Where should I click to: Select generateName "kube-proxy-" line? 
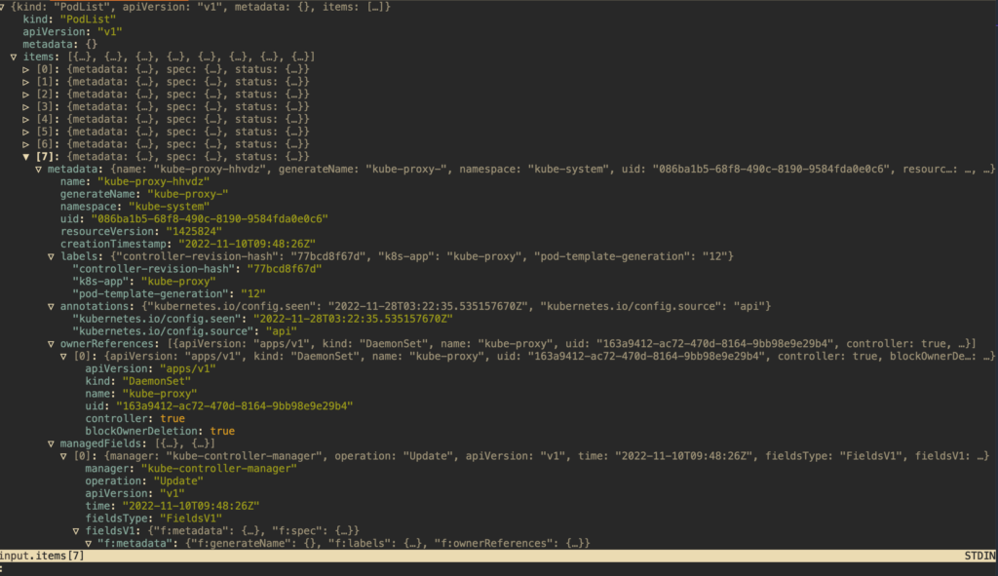(x=144, y=194)
